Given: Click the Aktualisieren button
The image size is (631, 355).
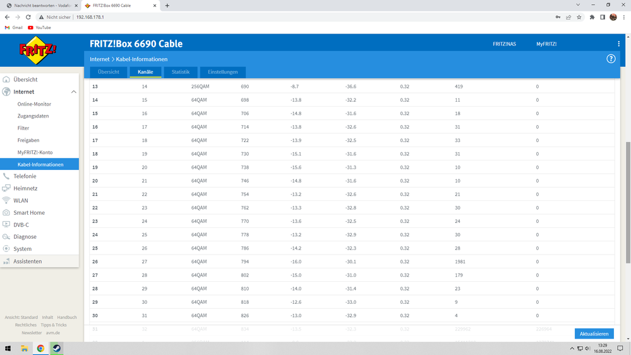Looking at the screenshot, I should (x=594, y=334).
